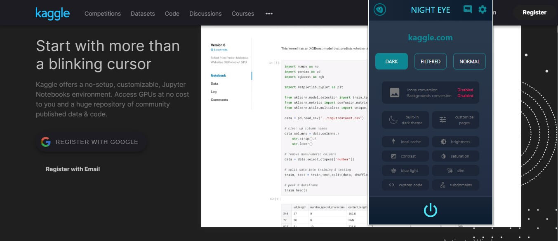
Task: Open the Night Eye feedback chat icon
Action: (467, 9)
